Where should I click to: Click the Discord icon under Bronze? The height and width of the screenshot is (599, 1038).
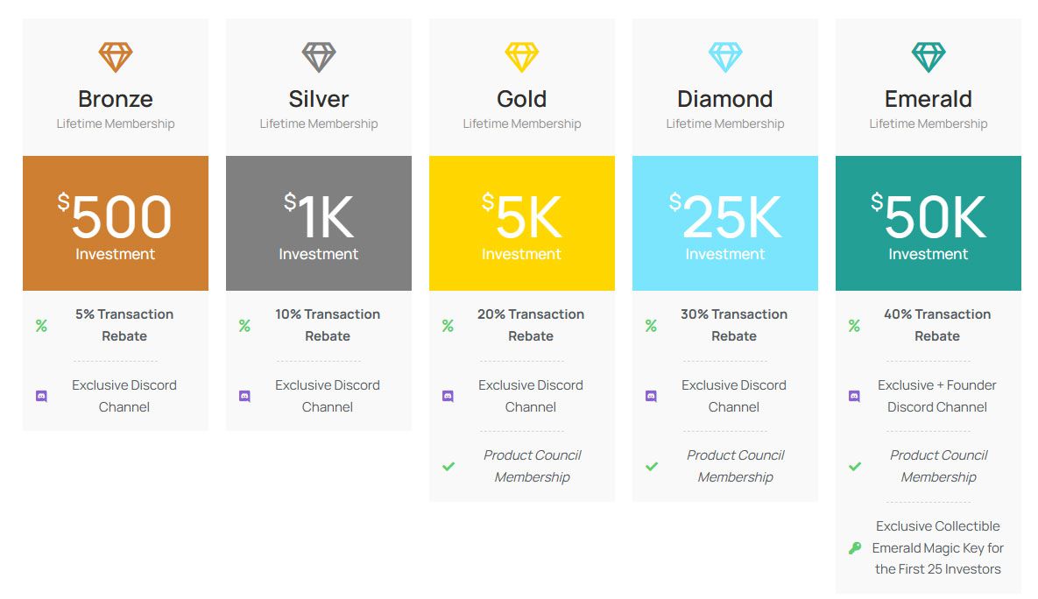pyautogui.click(x=41, y=397)
